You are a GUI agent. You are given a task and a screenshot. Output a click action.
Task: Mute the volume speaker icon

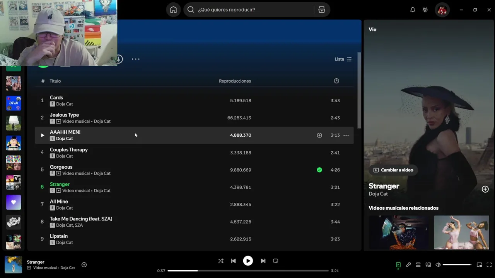[438, 265]
